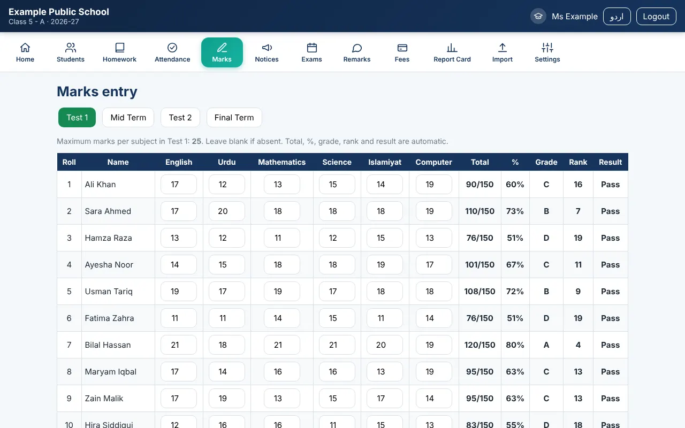Open the Students section icon

(x=71, y=48)
